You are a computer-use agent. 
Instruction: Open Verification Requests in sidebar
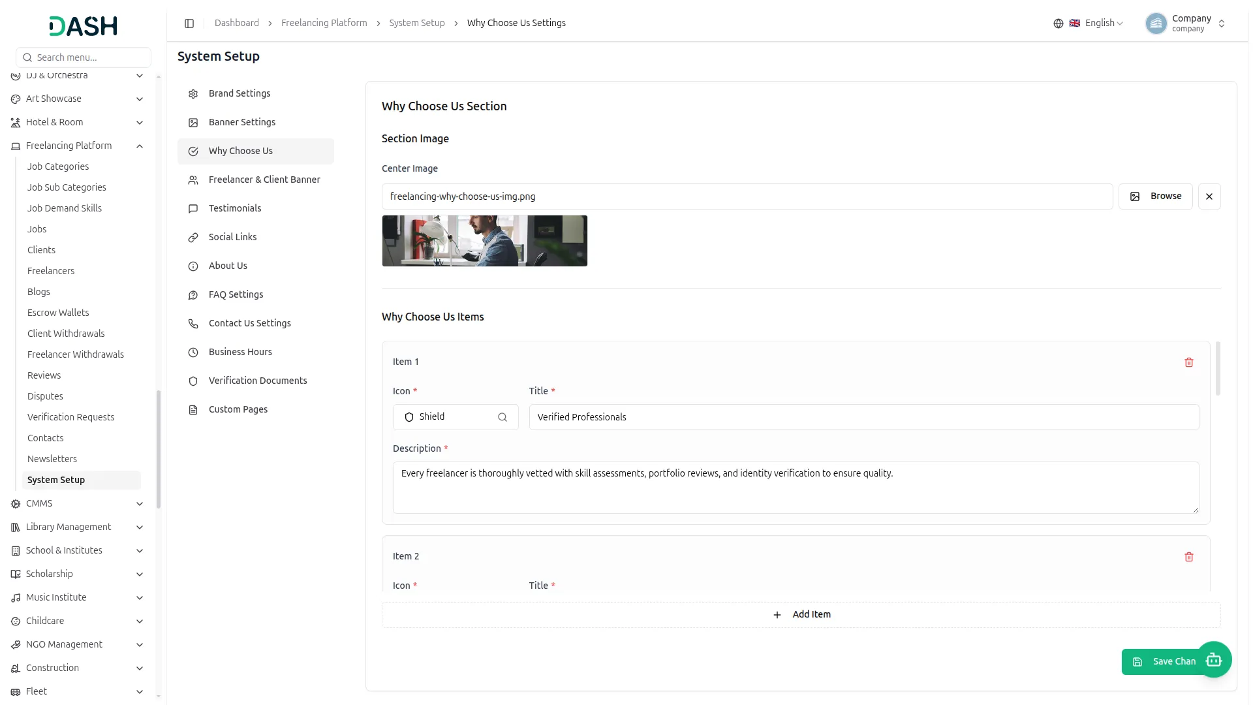click(70, 418)
